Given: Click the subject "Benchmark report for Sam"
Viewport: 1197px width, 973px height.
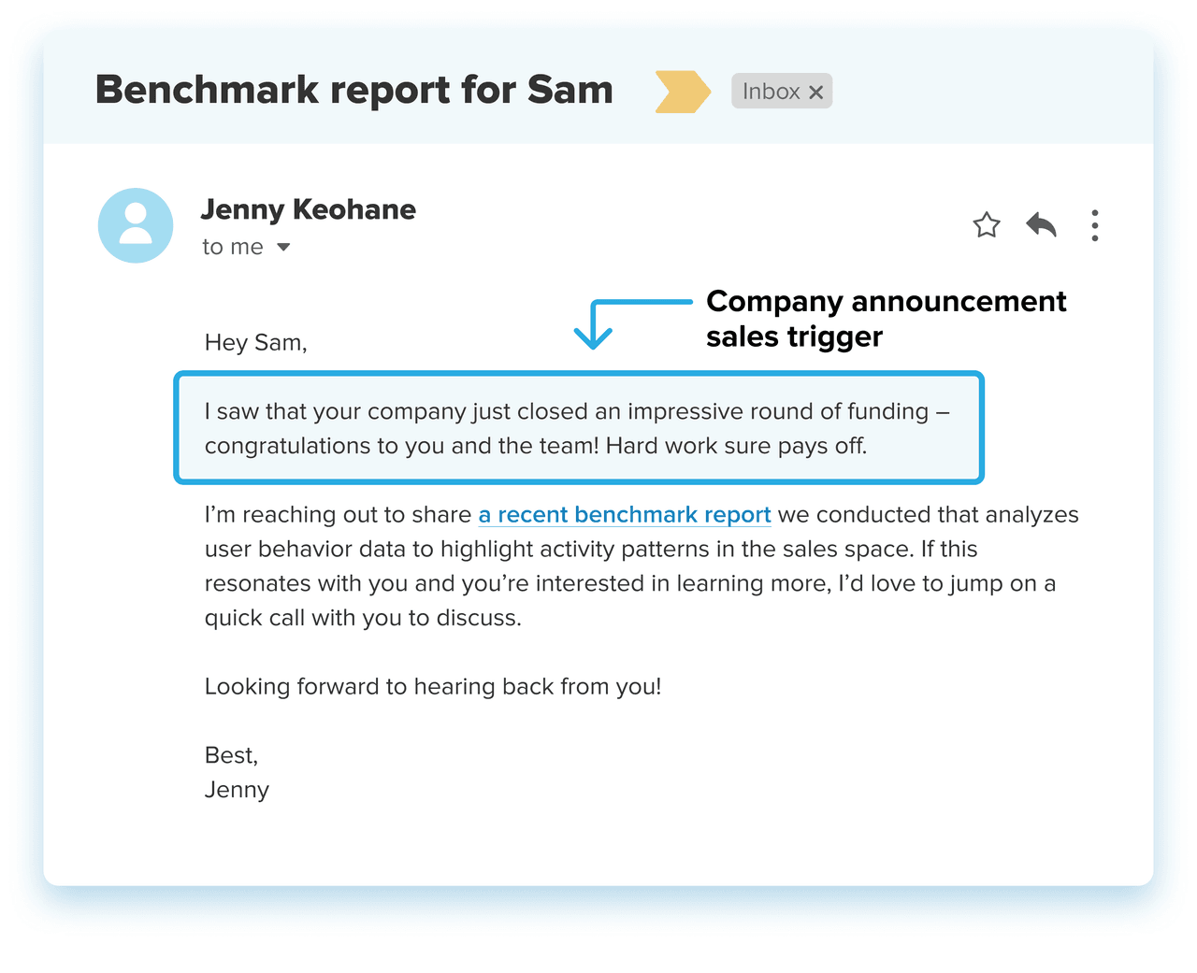Looking at the screenshot, I should [x=354, y=90].
